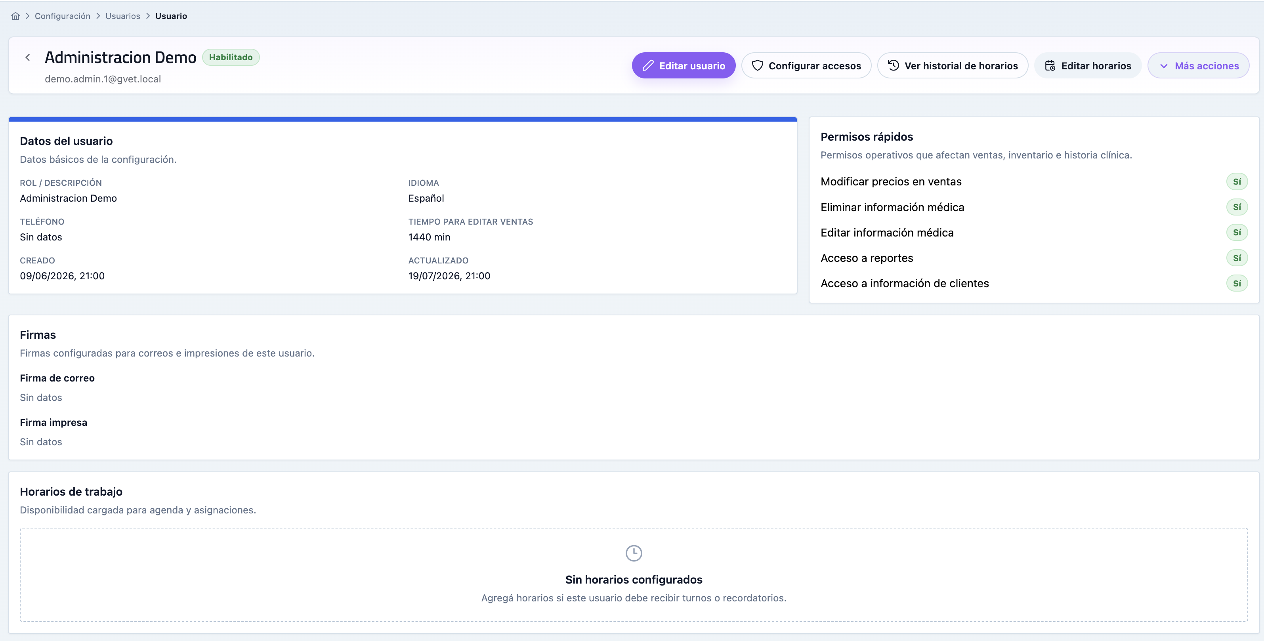Click the Sí badge for Acceso a reportes
This screenshot has height=641, width=1264.
(x=1237, y=258)
